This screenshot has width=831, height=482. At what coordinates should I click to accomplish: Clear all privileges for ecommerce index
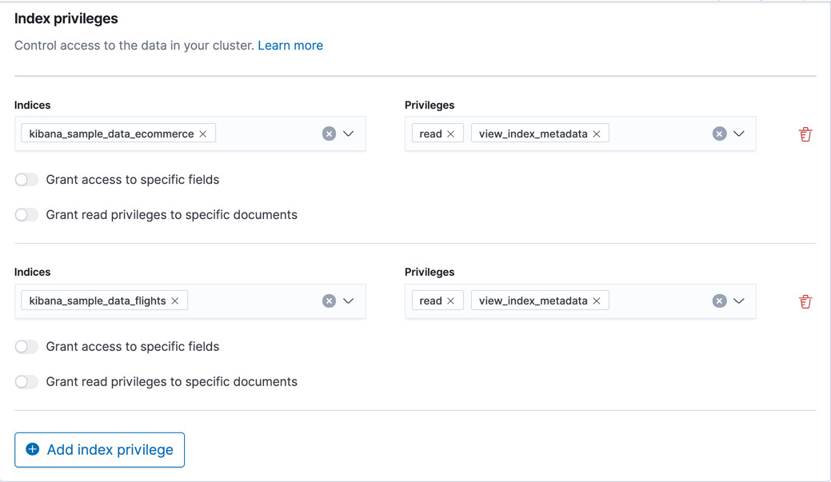[x=719, y=133]
